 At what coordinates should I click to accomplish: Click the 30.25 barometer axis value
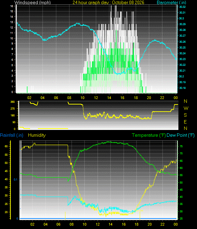[x=182, y=47]
